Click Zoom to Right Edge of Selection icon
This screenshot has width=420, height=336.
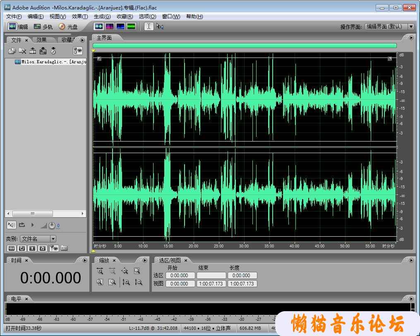pos(112,282)
